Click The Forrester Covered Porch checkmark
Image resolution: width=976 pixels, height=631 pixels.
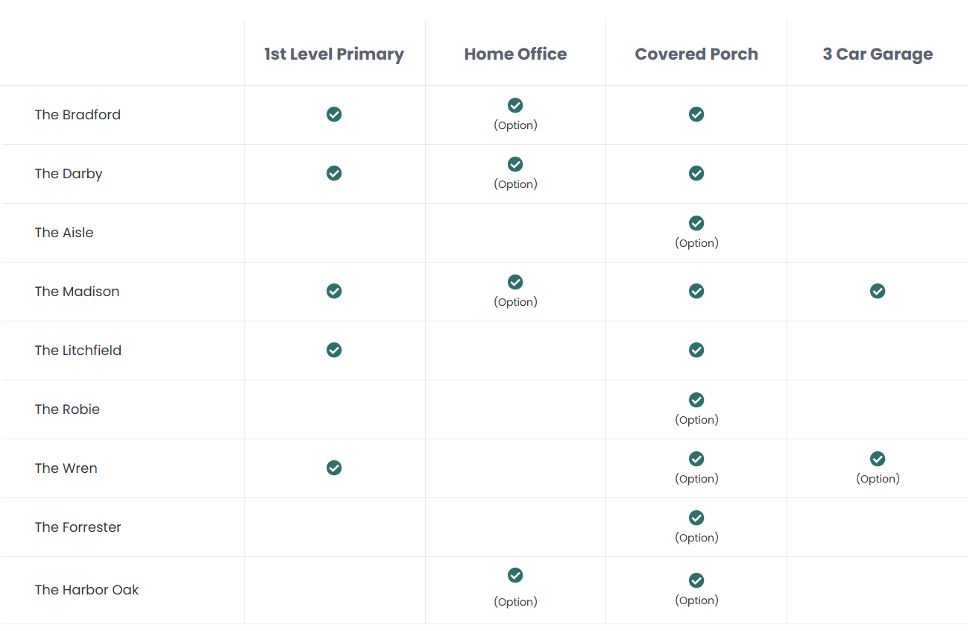pyautogui.click(x=696, y=518)
